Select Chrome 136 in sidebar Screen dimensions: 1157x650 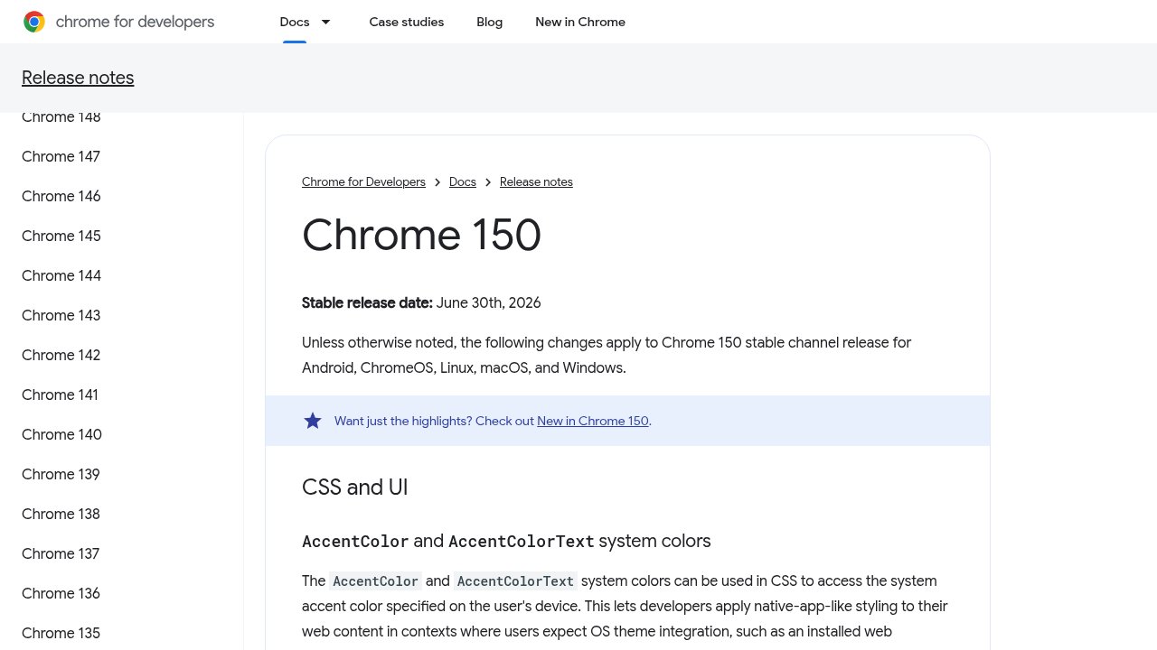[61, 593]
